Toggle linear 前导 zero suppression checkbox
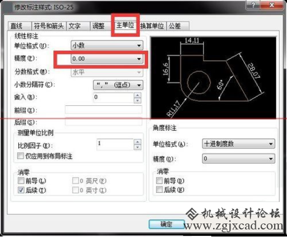Image resolution: width=287 pixels, height=237 pixels. pyautogui.click(x=21, y=181)
